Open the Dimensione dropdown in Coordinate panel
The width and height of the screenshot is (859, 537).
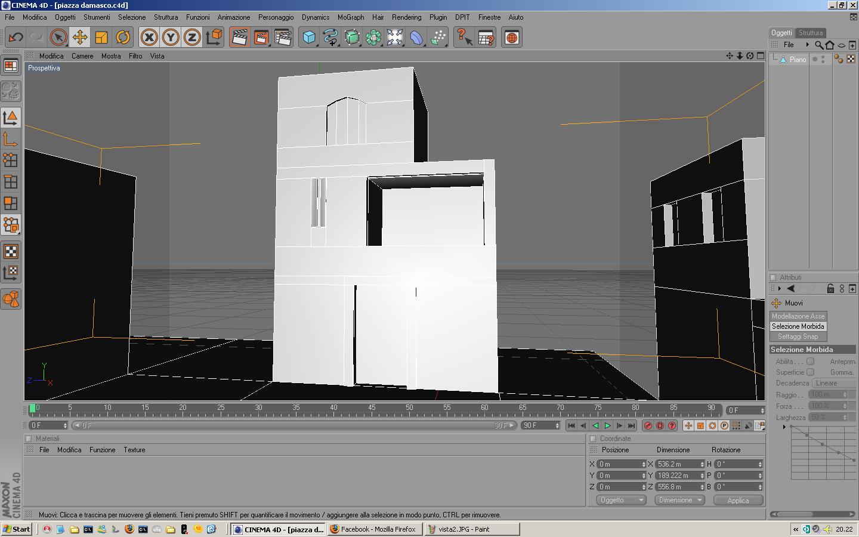[679, 500]
